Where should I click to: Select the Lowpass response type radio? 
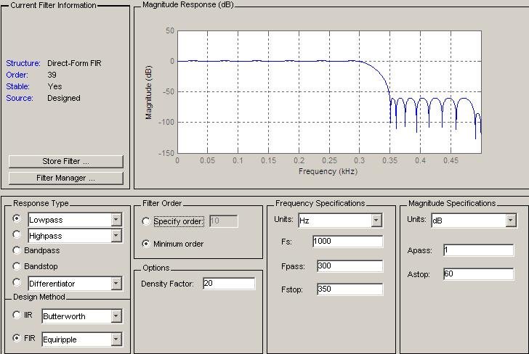17,218
